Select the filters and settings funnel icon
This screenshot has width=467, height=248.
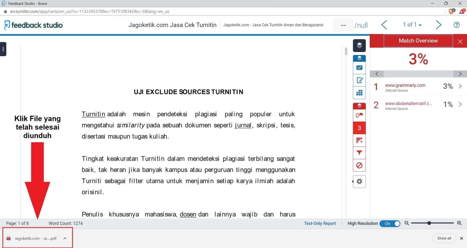coord(359,153)
